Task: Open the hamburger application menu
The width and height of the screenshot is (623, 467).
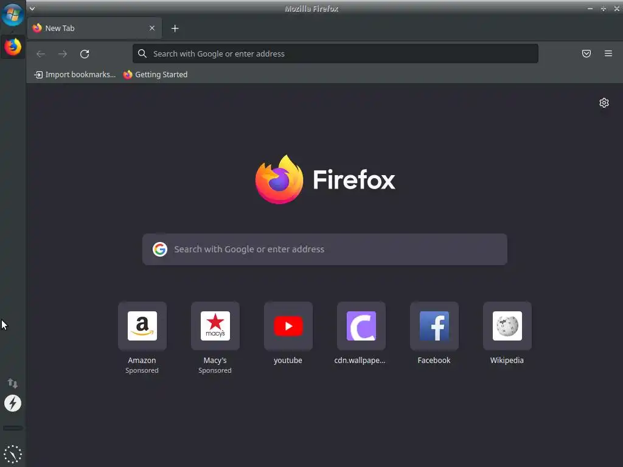Action: point(608,54)
